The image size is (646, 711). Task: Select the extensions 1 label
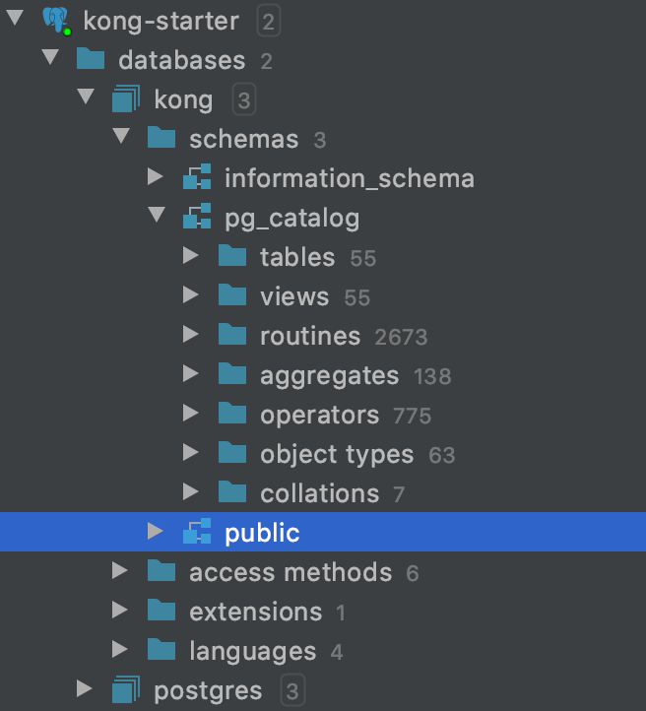(x=267, y=613)
